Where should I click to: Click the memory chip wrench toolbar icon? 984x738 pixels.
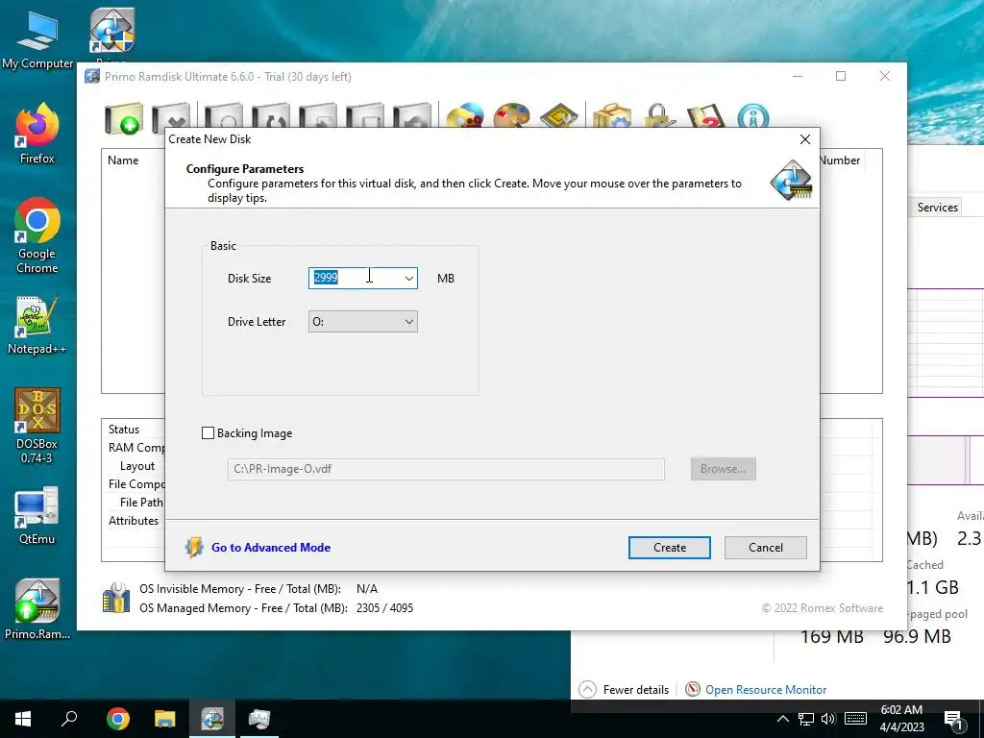[x=558, y=116]
